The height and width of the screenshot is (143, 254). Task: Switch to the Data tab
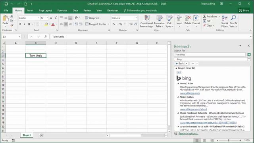[x=75, y=11]
